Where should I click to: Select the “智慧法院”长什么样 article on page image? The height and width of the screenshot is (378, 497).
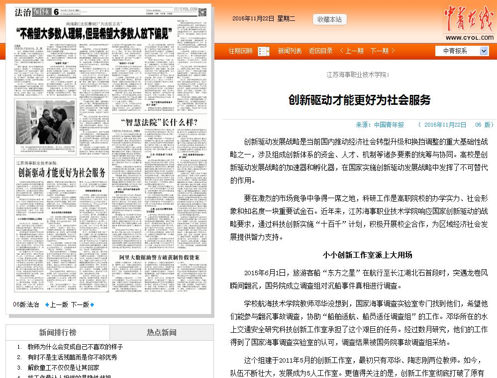160,122
